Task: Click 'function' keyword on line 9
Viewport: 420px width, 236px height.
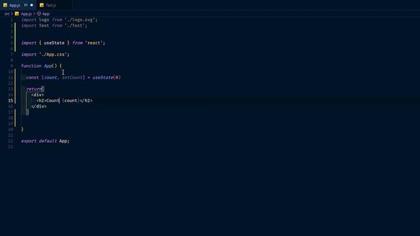Action: coord(31,66)
